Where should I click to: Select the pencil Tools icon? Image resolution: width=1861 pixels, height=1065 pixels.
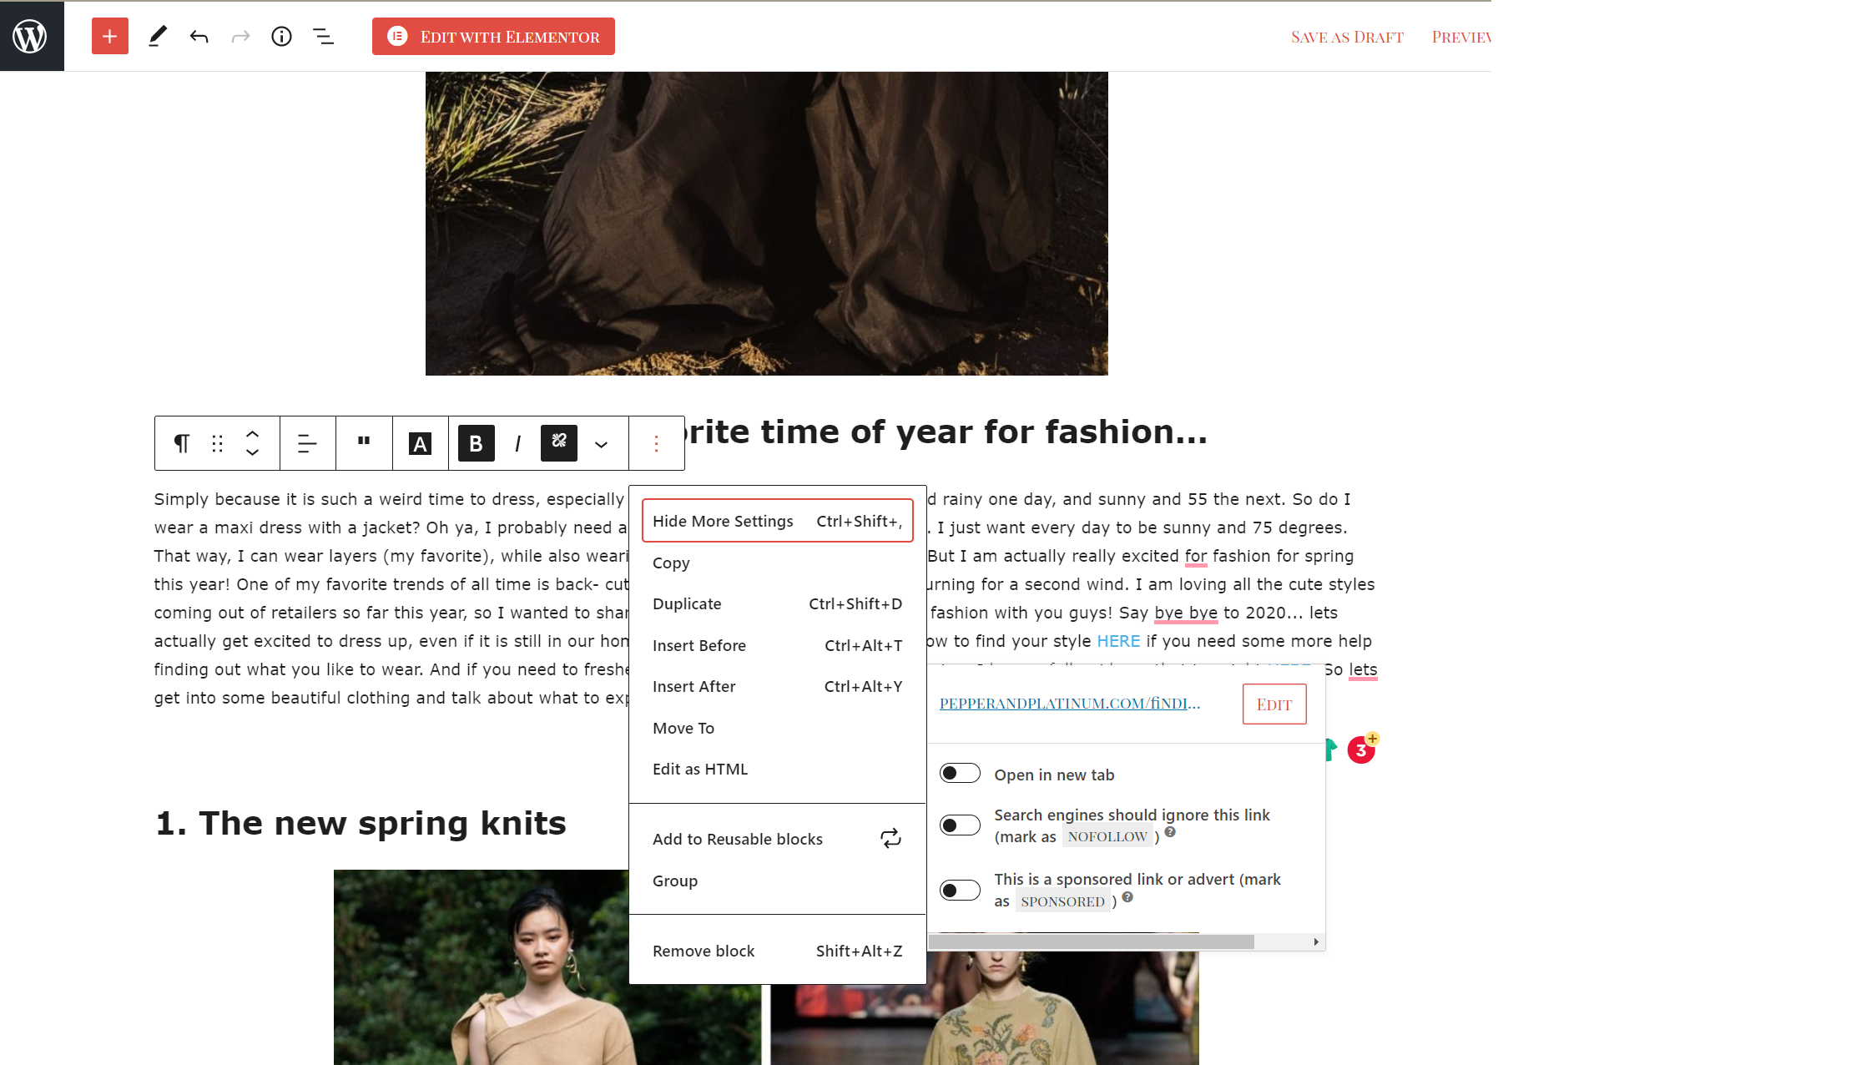157,36
